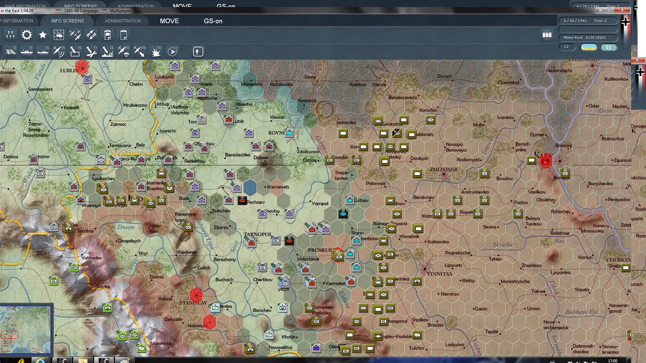
Task: Select bomb city mode (F8)
Action: click(108, 51)
